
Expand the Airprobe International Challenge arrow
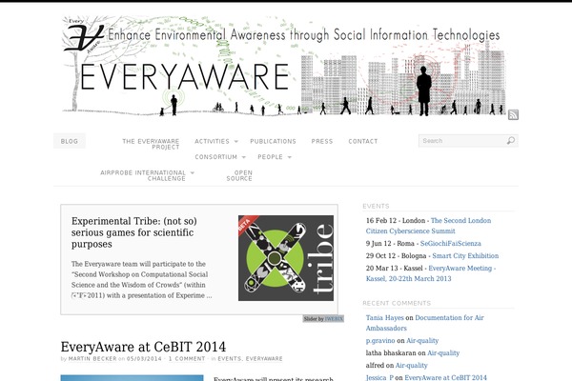[x=193, y=172]
